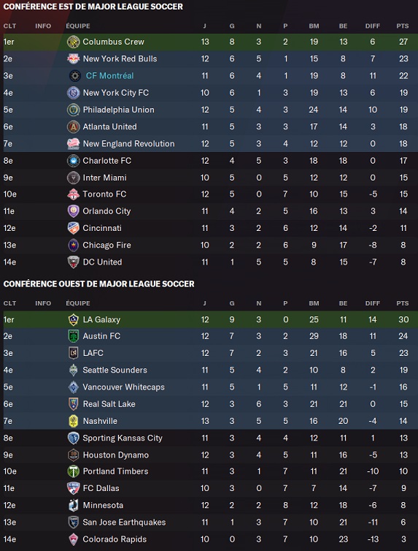Select the San Jose Earthquakes row name
The width and height of the screenshot is (418, 551).
pyautogui.click(x=124, y=522)
